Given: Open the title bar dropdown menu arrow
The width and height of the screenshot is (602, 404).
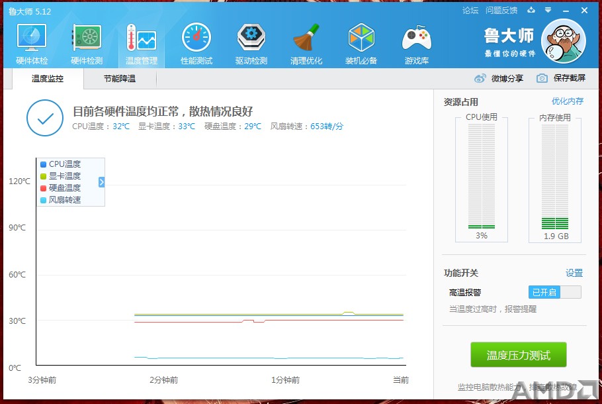Looking at the screenshot, I should [x=548, y=10].
